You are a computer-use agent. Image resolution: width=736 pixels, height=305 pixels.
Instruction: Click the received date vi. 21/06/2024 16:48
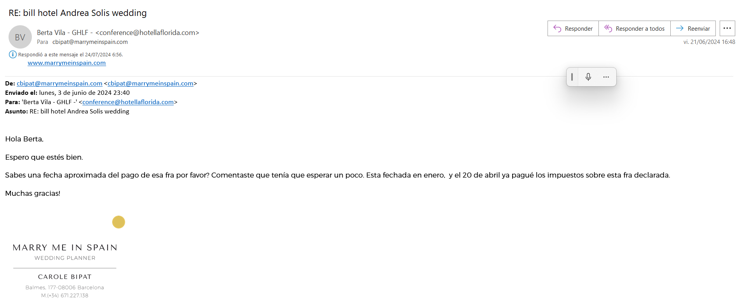pos(709,42)
